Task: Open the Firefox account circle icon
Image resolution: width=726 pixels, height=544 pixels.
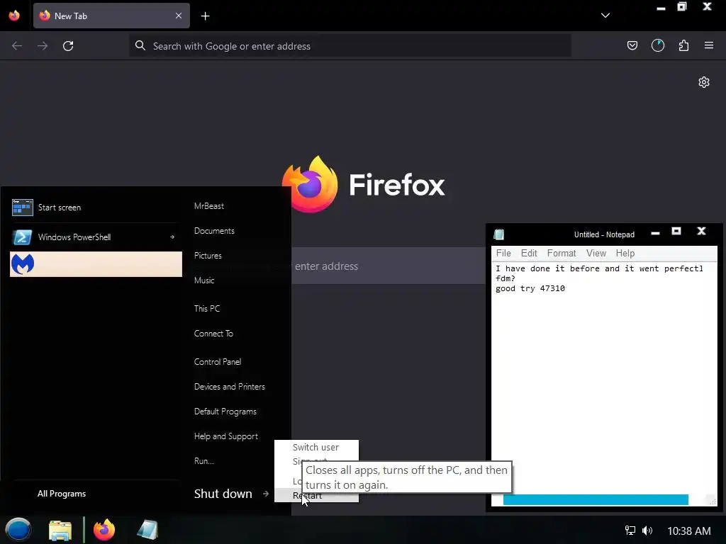Action: click(x=657, y=45)
